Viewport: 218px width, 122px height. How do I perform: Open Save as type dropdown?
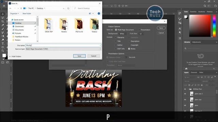63,49
